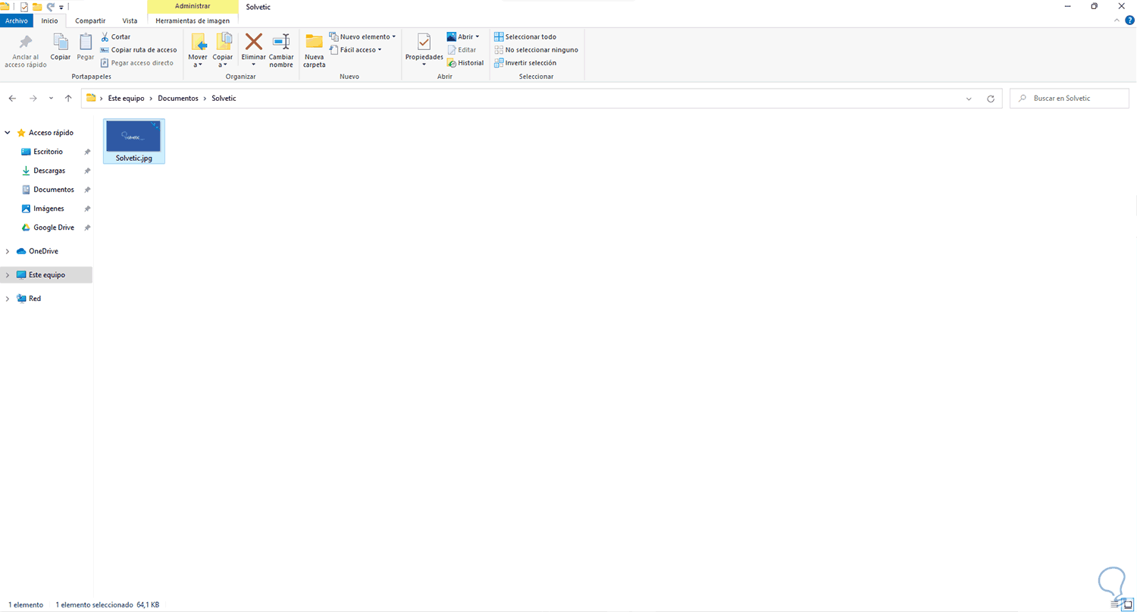Click the Pegar clipboard icon

click(86, 42)
